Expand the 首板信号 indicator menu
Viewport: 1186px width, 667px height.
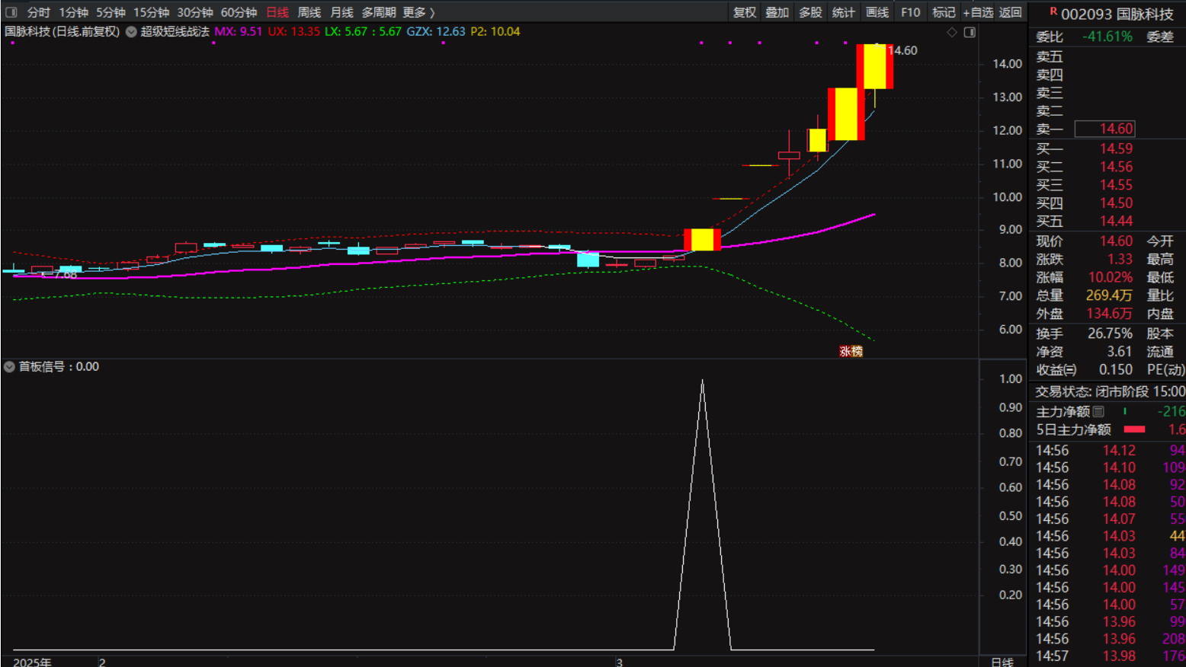point(9,367)
